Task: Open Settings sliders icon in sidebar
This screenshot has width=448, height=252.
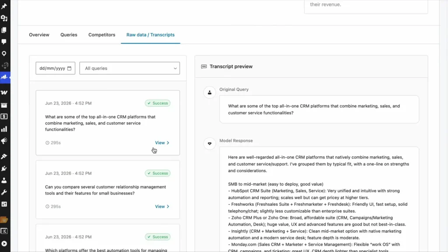Action: click(x=4, y=204)
